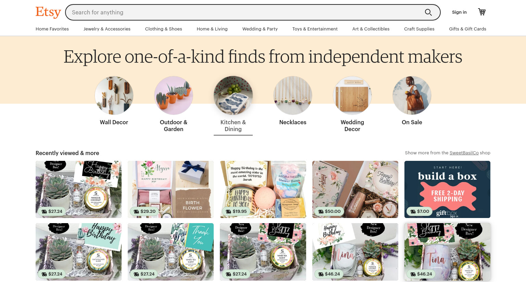Select the Outdoor & Garden category circle
This screenshot has height=282, width=526.
(x=174, y=95)
